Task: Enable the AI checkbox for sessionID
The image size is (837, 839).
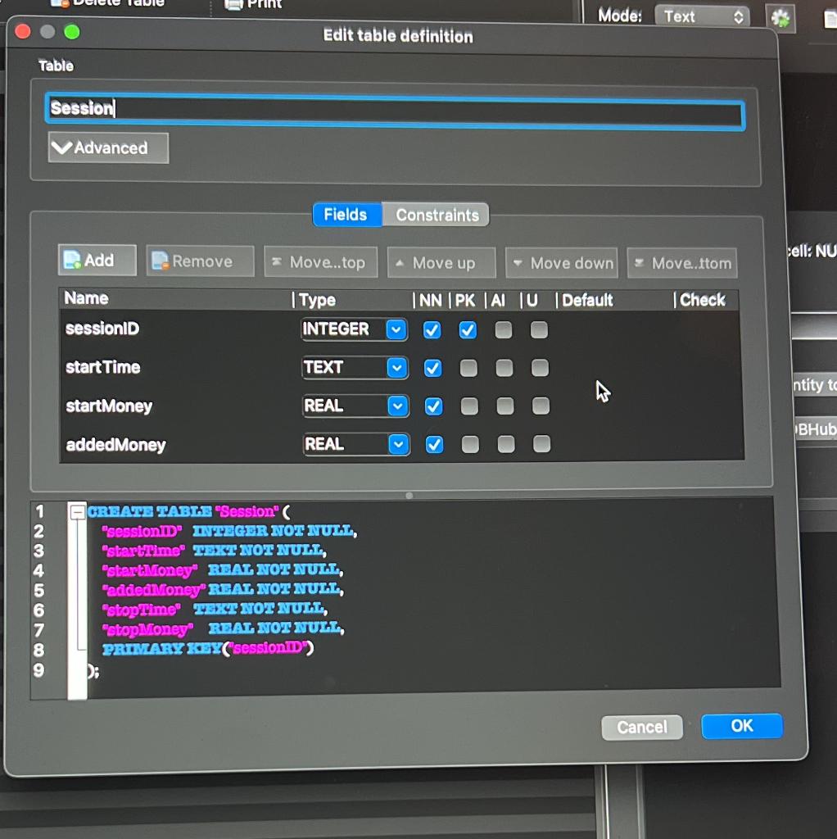Action: (x=504, y=330)
